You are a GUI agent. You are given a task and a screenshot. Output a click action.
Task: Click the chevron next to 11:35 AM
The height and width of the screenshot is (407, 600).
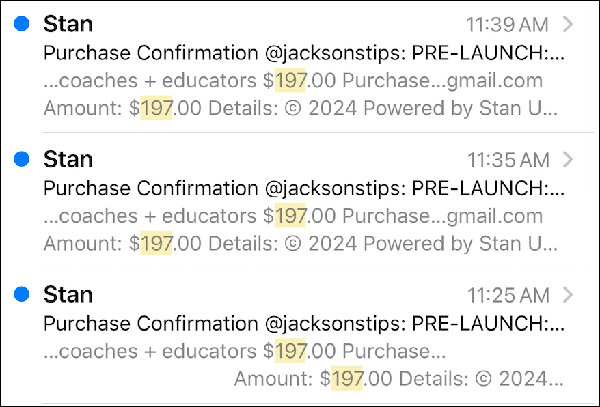(567, 160)
